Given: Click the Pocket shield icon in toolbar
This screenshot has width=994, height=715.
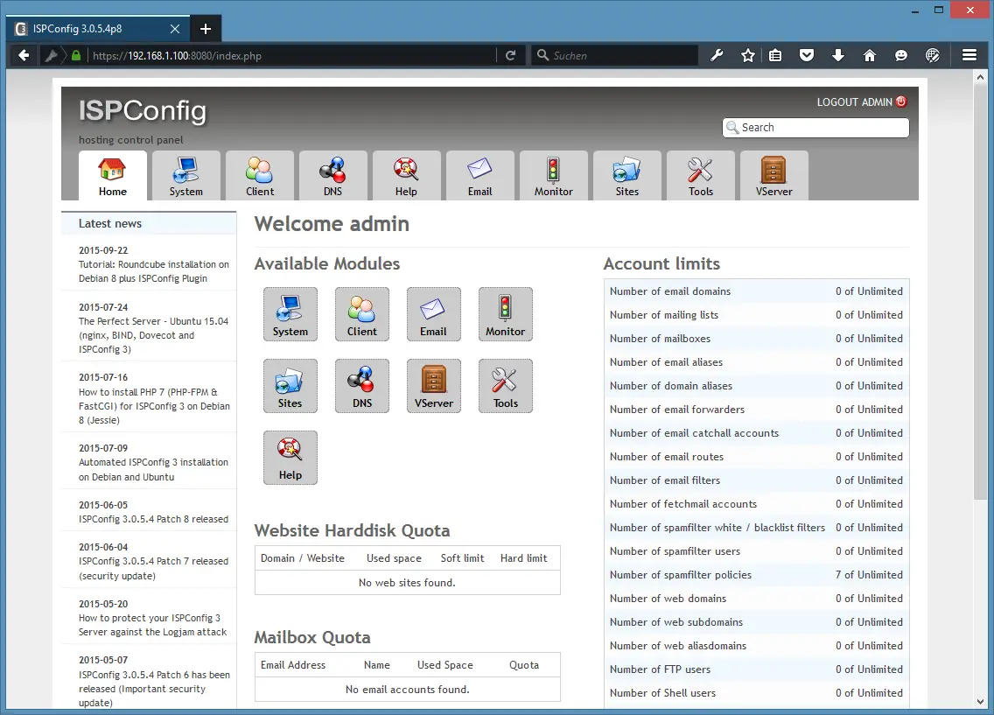Looking at the screenshot, I should coord(807,56).
